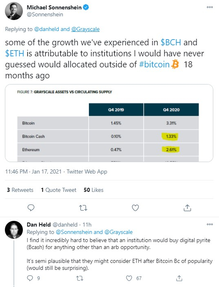Open the $BCH cashtag link
The image size is (219, 287).
point(171,42)
